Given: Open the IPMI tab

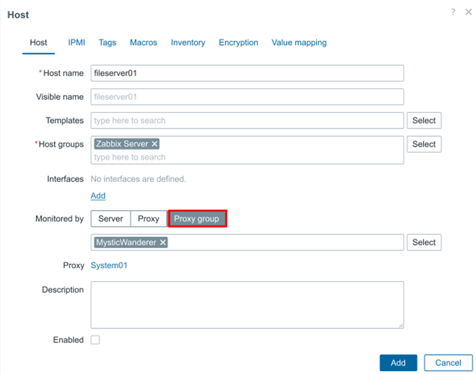Looking at the screenshot, I should 76,43.
